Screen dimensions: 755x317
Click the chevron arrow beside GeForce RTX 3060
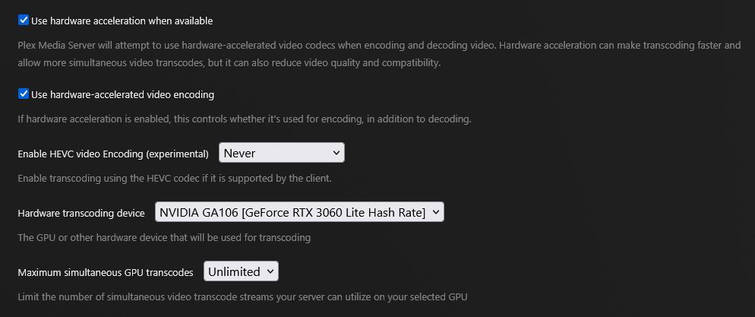click(x=435, y=212)
